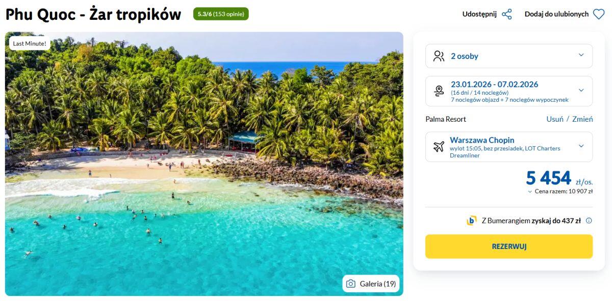
Task: Click the main beach photo
Action: coord(204,163)
